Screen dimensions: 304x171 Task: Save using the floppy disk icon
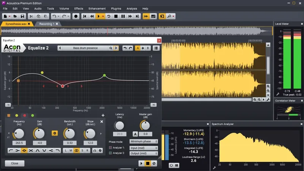pyautogui.click(x=22, y=16)
